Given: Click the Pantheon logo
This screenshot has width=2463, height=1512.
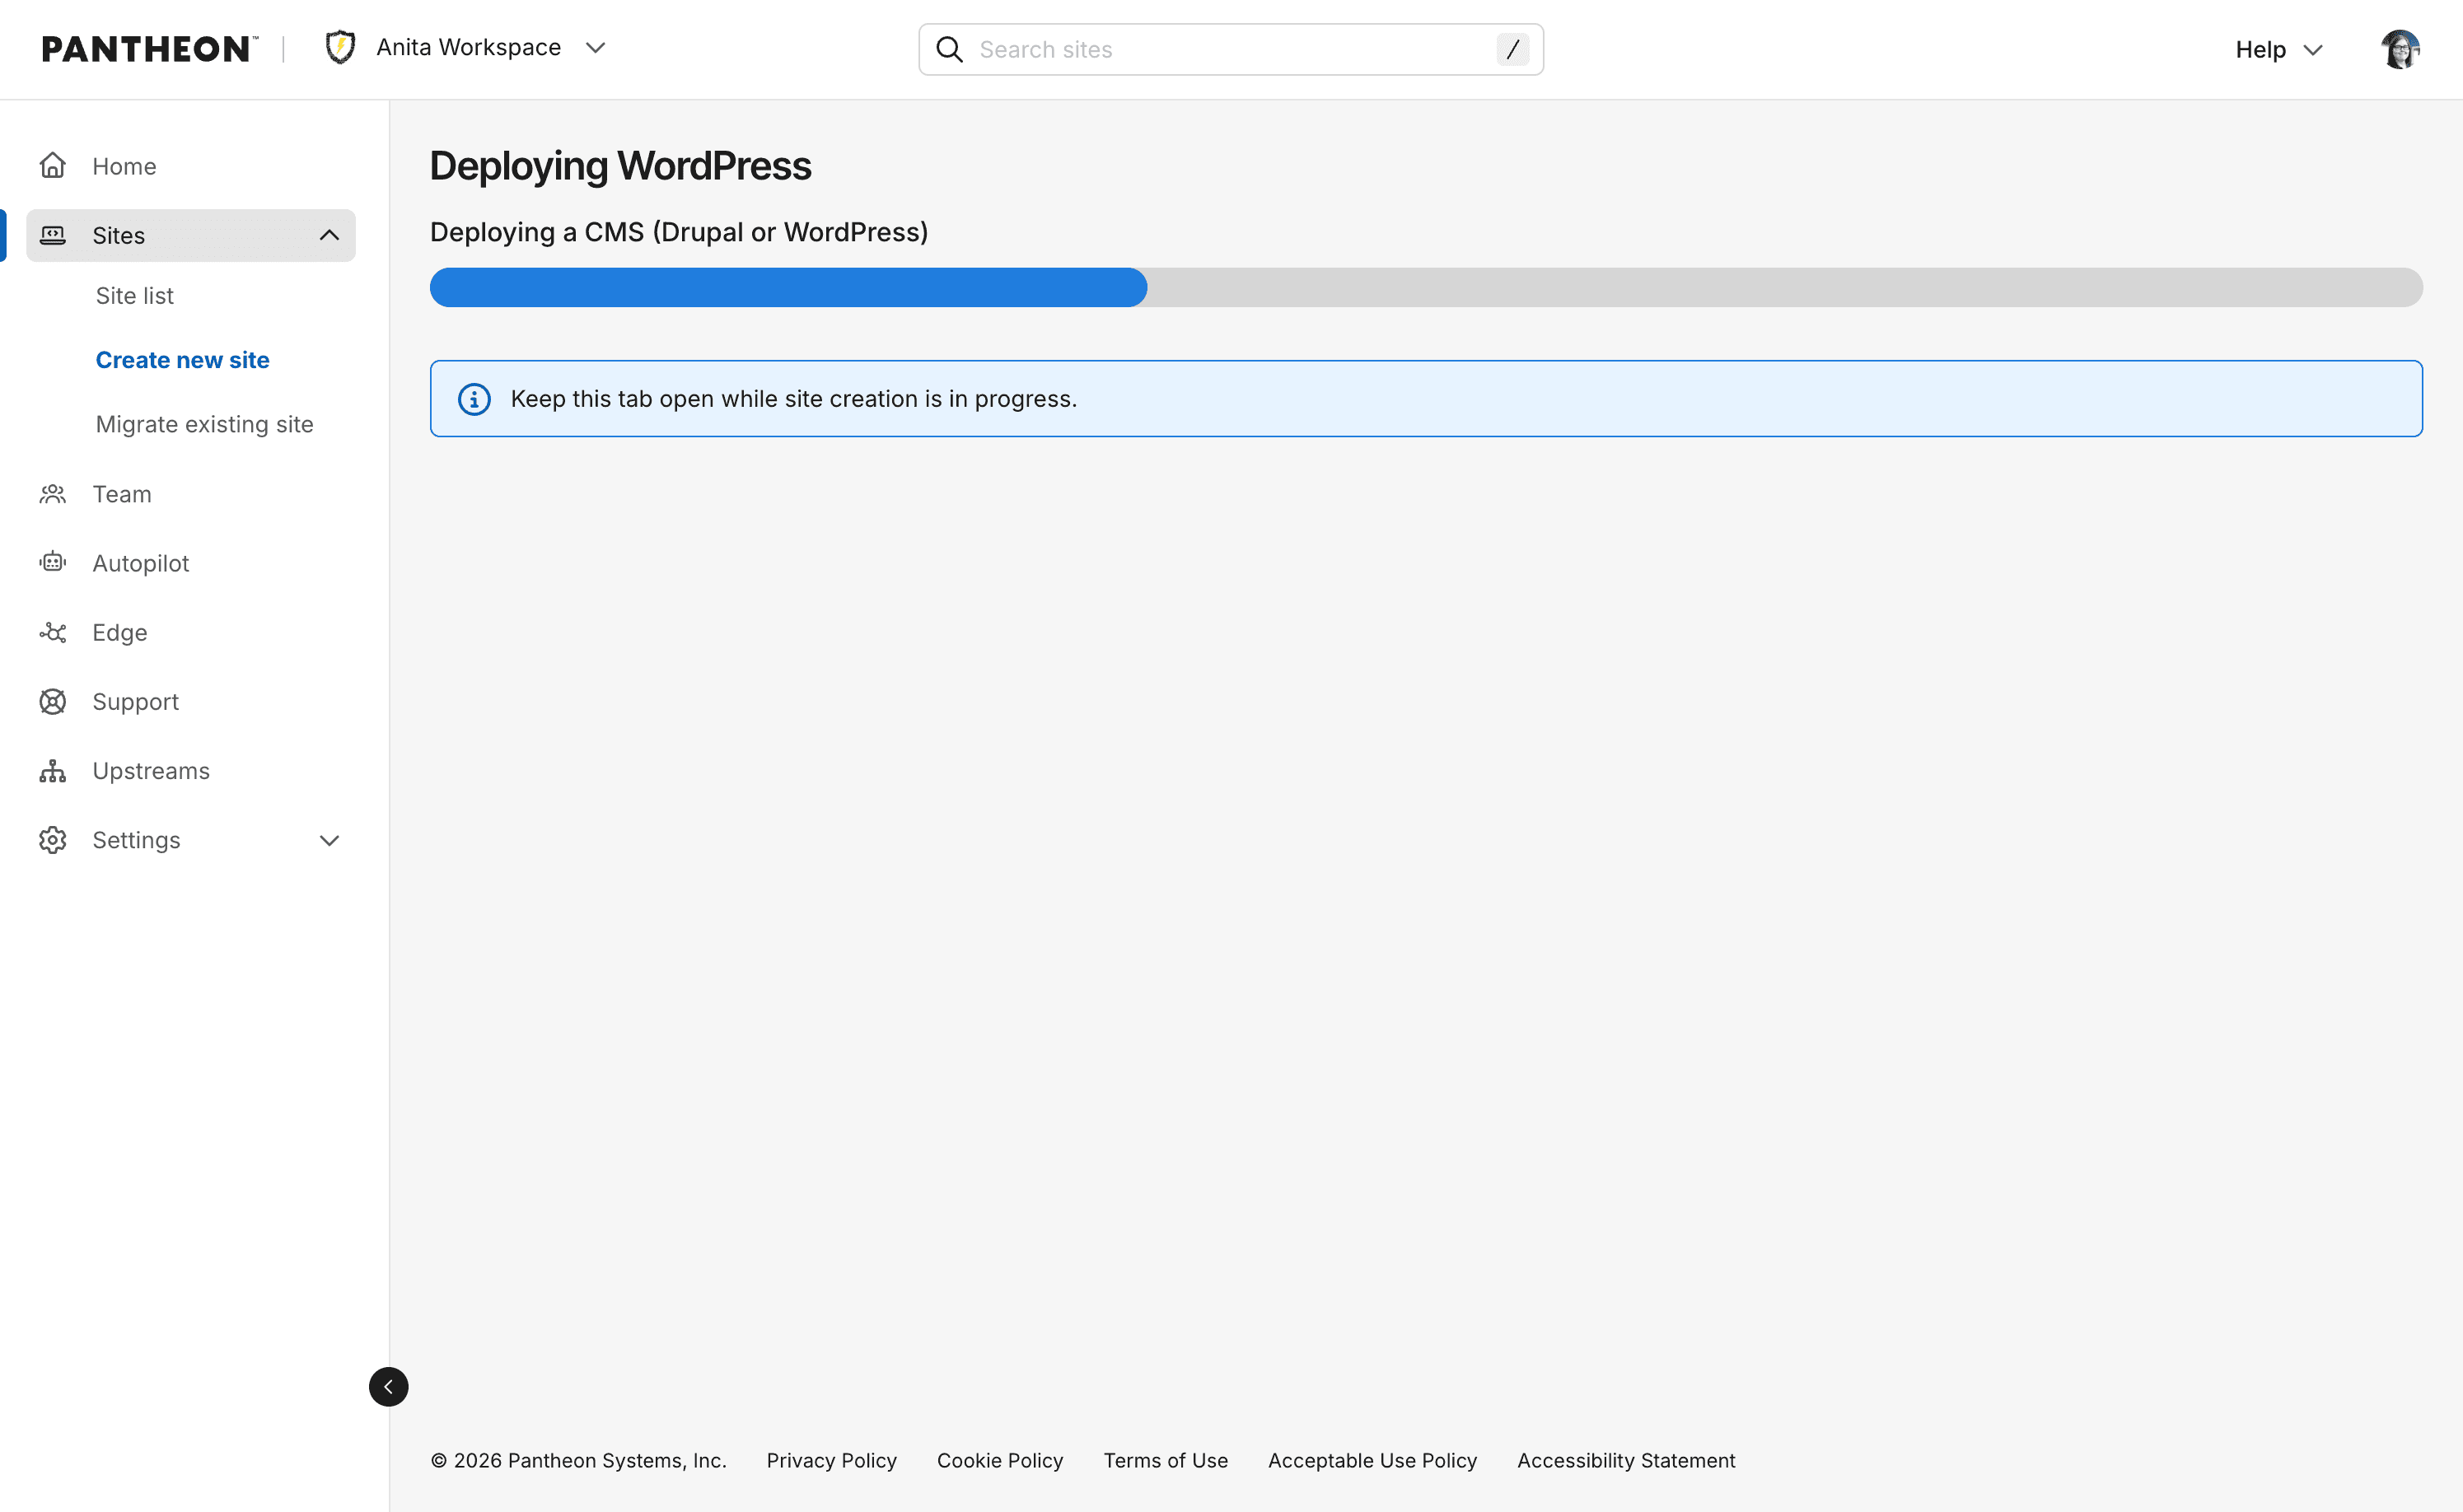Looking at the screenshot, I should tap(149, 49).
